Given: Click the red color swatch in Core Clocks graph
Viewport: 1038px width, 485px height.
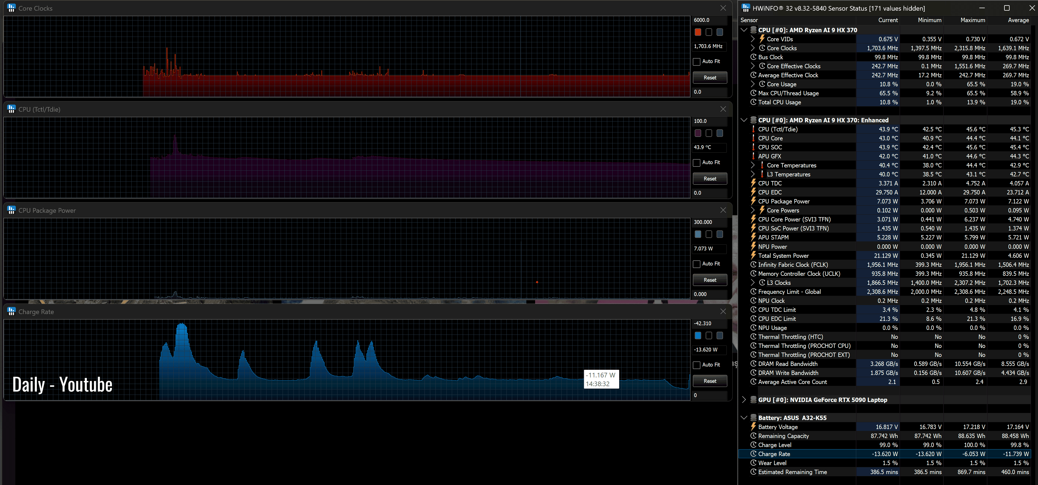Looking at the screenshot, I should click(x=698, y=32).
